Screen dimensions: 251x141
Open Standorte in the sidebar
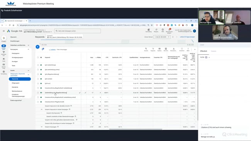click(15, 87)
